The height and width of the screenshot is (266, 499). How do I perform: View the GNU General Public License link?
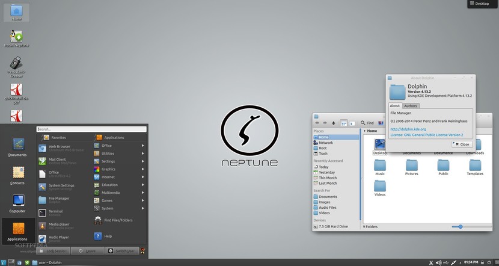pos(427,135)
